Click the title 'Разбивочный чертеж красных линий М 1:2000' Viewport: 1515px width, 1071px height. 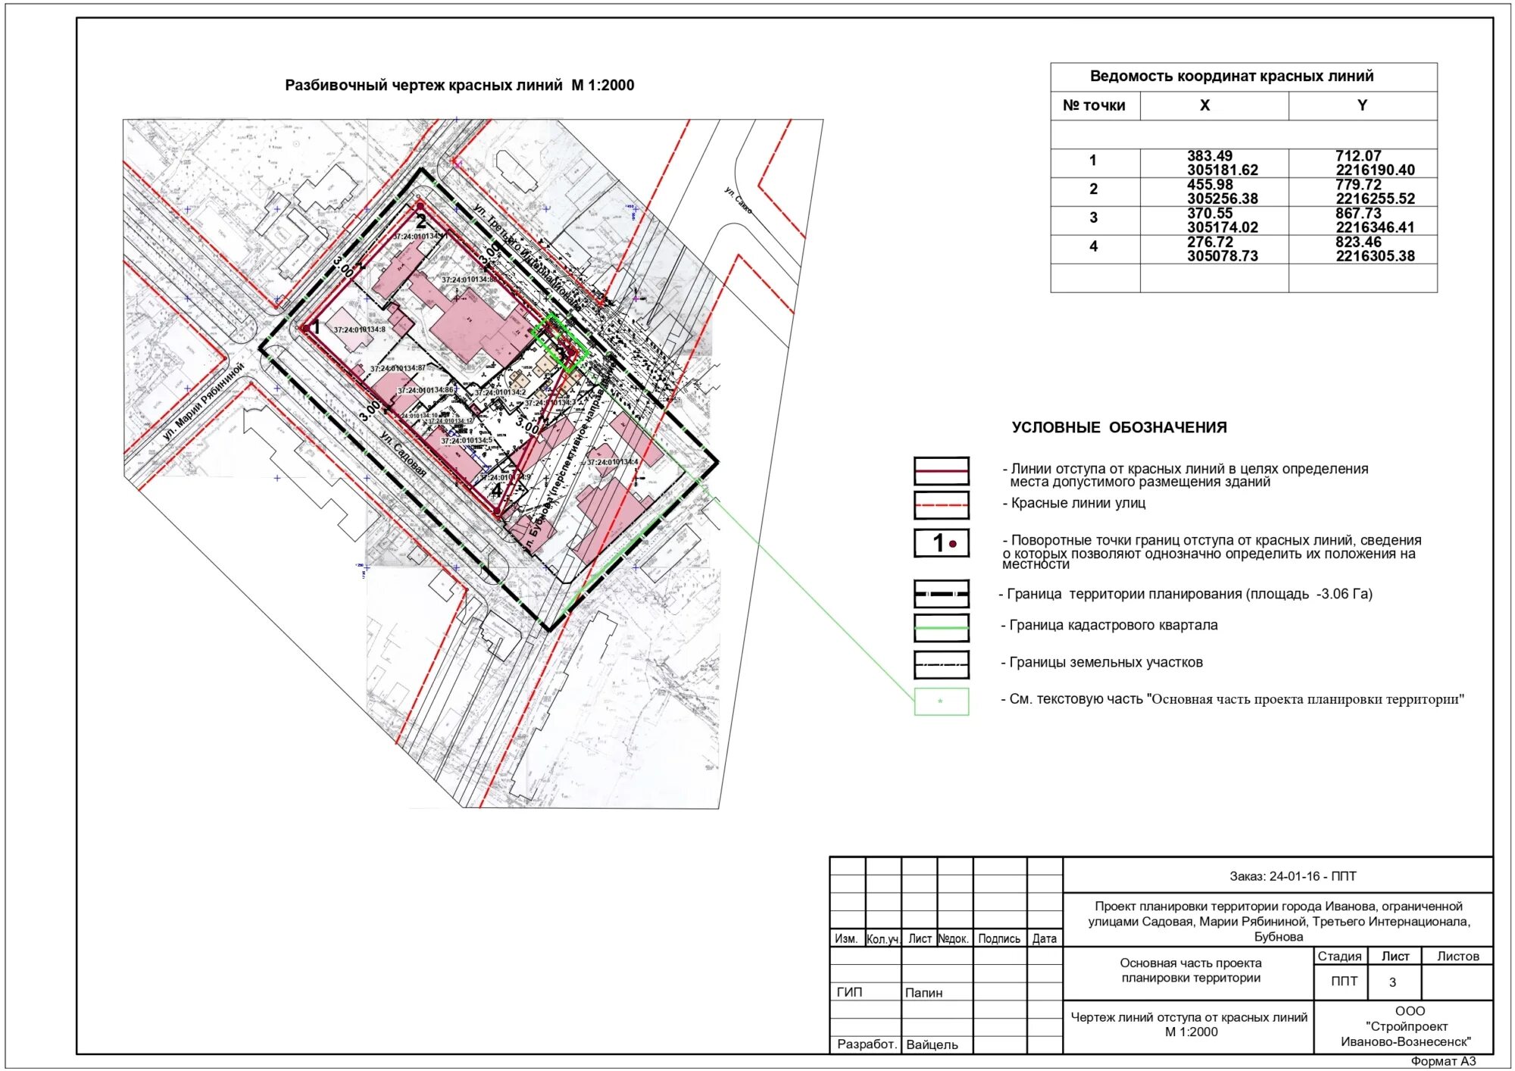[x=459, y=86]
